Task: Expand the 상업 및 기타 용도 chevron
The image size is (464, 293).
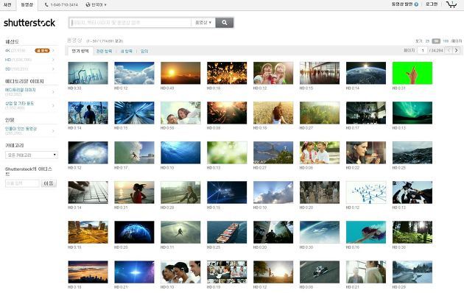Action: point(53,105)
